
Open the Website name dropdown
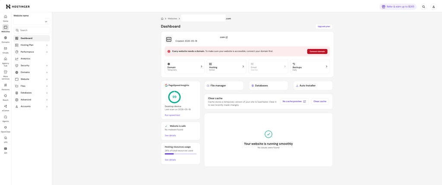tap(32, 22)
